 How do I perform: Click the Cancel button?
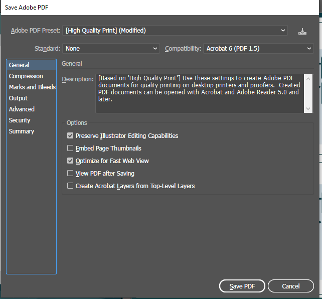[291, 286]
